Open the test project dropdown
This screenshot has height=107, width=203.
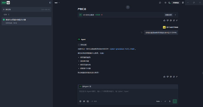pyautogui.click(x=57, y=3)
